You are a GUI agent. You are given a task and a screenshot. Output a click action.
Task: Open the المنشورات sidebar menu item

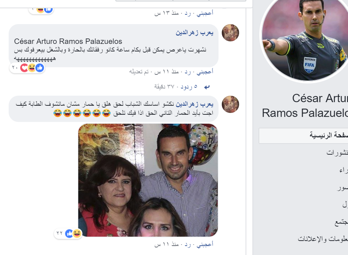pos(337,152)
